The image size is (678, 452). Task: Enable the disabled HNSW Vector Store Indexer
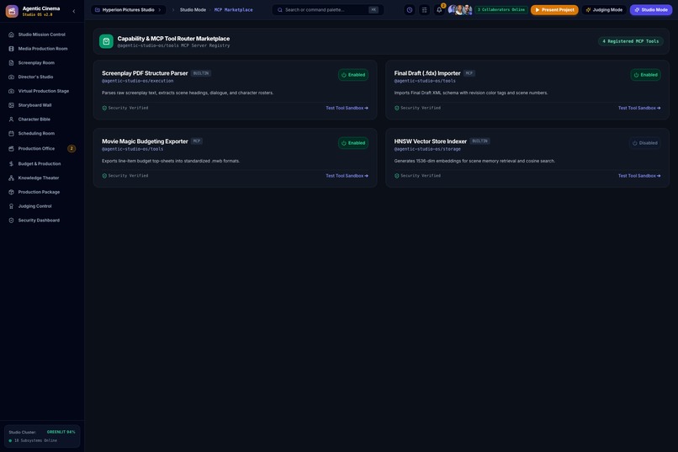tap(644, 143)
